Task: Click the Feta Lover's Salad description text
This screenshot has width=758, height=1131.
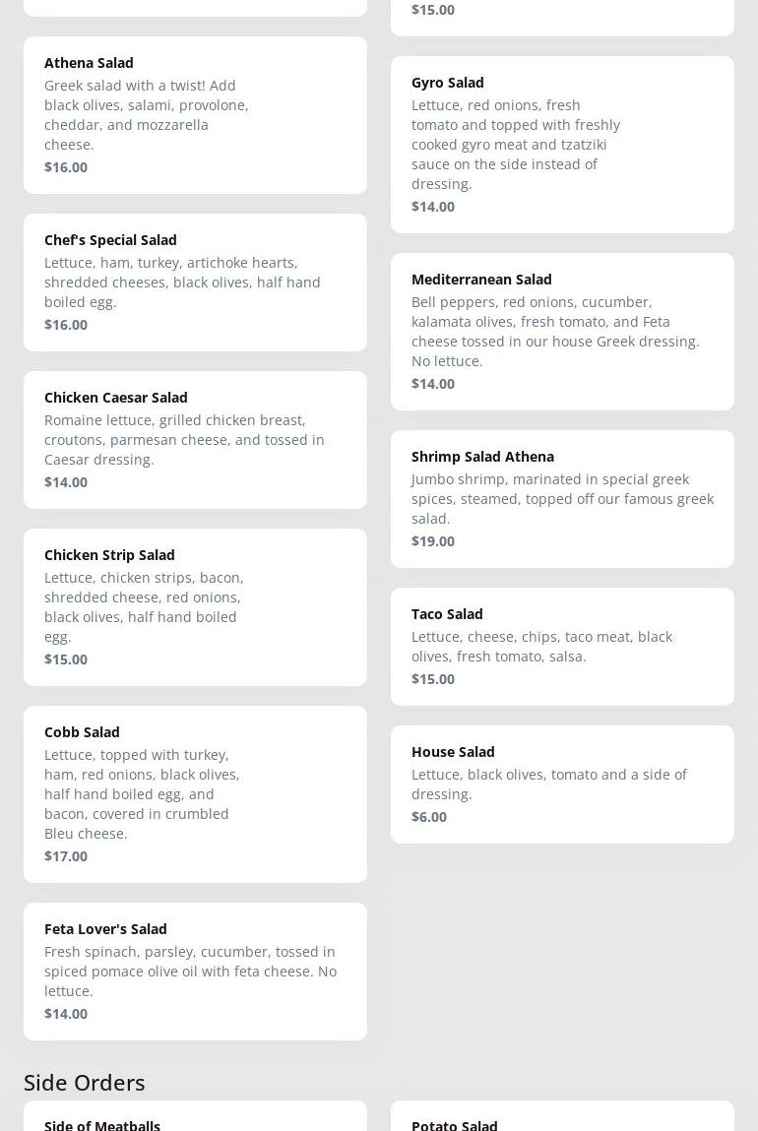Action: [190, 972]
